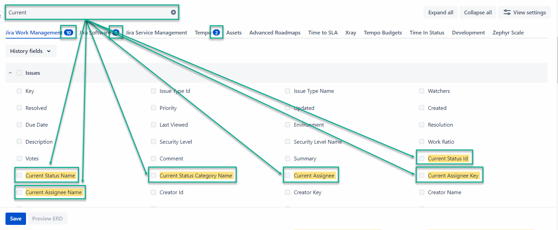Image resolution: width=558 pixels, height=230 pixels.
Task: Open the History fields dropdown
Action: [31, 51]
